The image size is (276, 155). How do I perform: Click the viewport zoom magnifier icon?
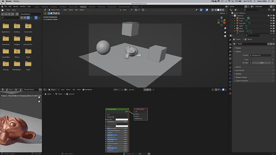[225, 28]
